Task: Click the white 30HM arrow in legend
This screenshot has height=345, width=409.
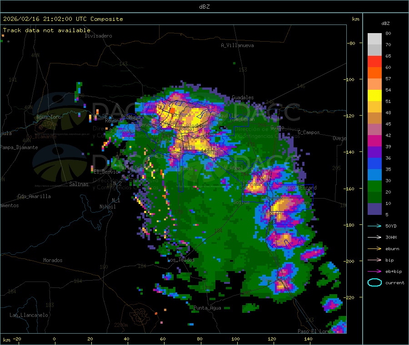Action: click(374, 237)
